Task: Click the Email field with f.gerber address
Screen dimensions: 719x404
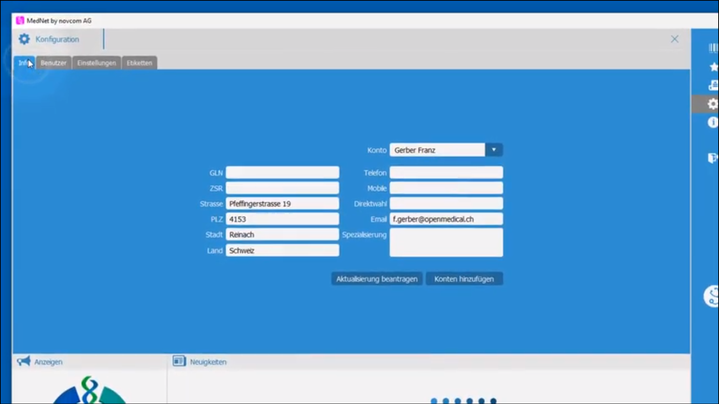Action: point(446,219)
